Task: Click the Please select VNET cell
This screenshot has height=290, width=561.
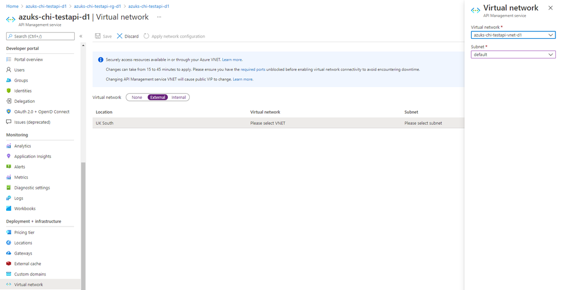Action: tap(268, 123)
